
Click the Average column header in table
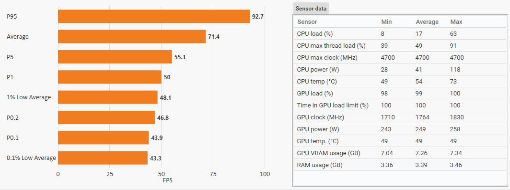click(x=427, y=21)
